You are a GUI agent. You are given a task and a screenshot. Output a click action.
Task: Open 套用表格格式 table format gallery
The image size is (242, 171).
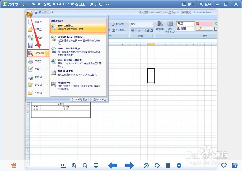[x=170, y=27]
